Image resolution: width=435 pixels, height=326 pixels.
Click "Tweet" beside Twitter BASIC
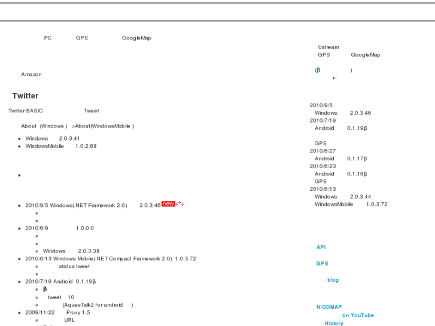click(x=92, y=111)
